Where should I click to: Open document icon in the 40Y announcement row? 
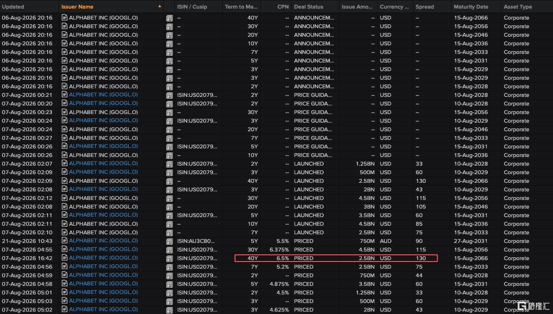[x=64, y=17]
